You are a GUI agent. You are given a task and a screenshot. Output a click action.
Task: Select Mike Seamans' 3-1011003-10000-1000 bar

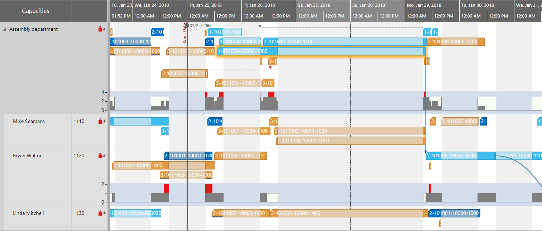(x=349, y=131)
